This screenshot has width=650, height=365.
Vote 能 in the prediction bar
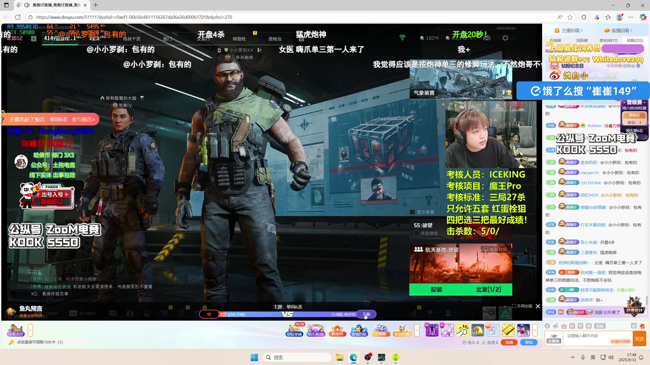pyautogui.click(x=209, y=314)
